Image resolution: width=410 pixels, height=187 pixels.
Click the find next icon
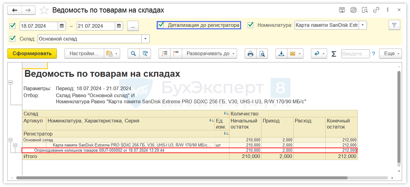click(145, 54)
